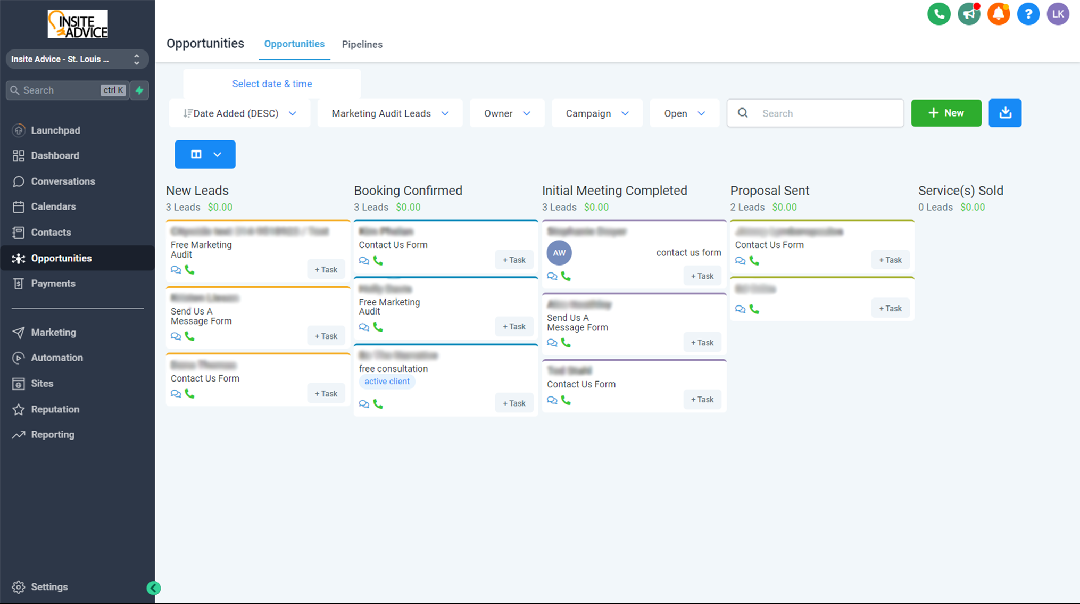Open the Date Added (DESC) sort dropdown
Image resolution: width=1080 pixels, height=604 pixels.
click(239, 113)
